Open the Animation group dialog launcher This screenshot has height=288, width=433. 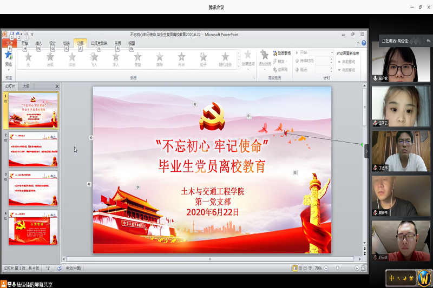pos(254,78)
